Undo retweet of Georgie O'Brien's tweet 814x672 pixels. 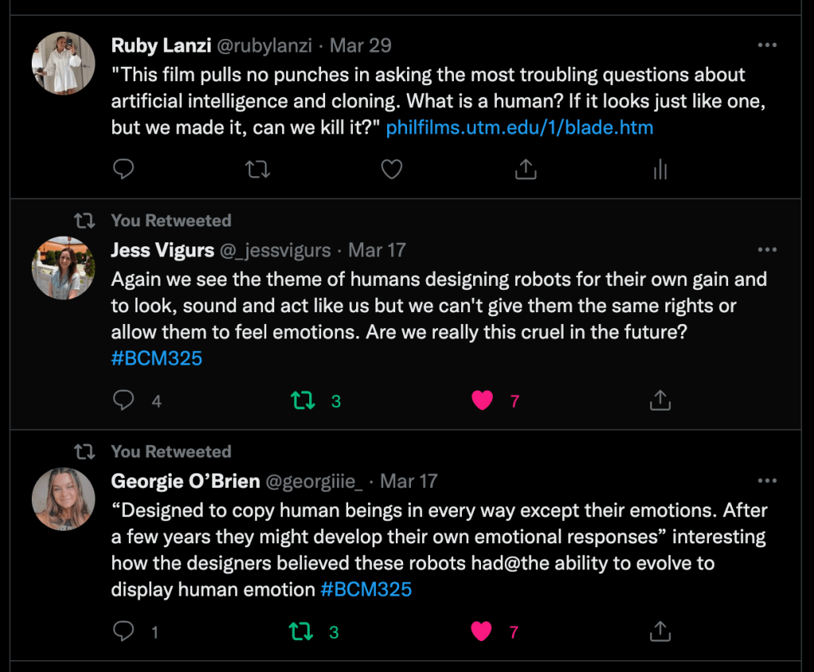click(x=301, y=631)
